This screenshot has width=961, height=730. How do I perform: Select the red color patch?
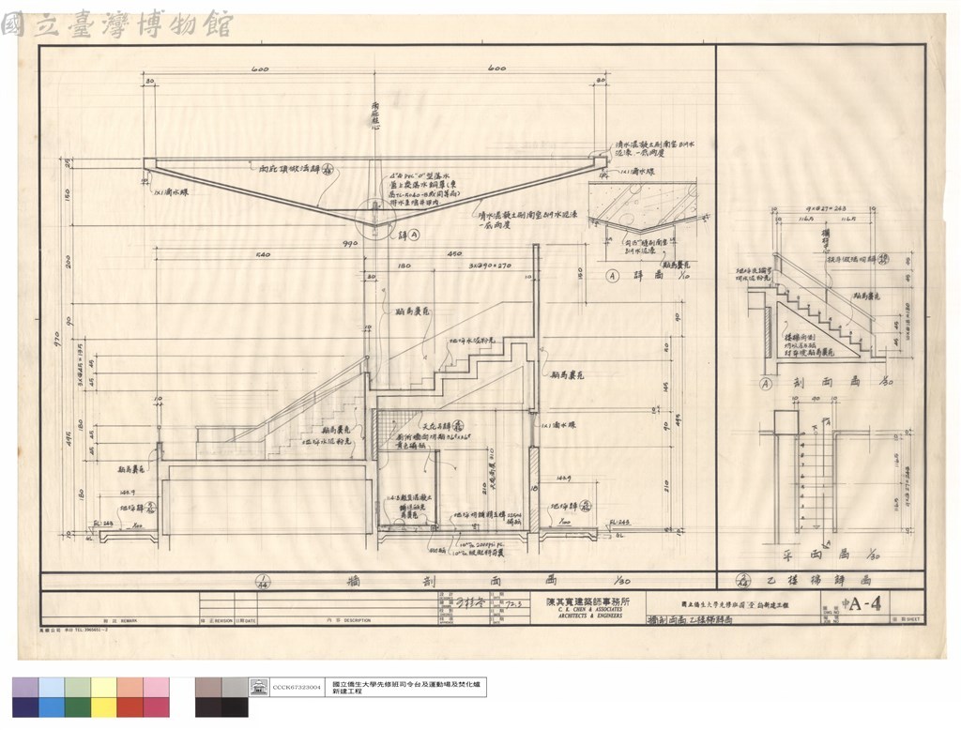click(x=130, y=707)
